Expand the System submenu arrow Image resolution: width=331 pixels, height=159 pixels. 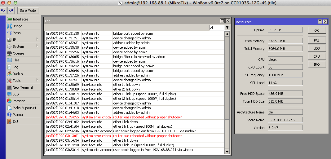click(x=38, y=46)
